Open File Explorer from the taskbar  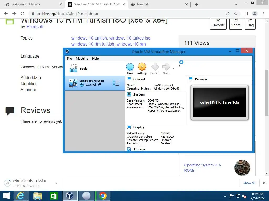point(37,196)
